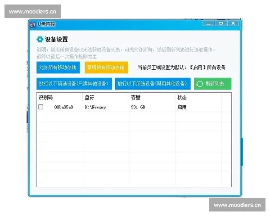
Task: Click the 容量 column header
Action: coord(152,98)
